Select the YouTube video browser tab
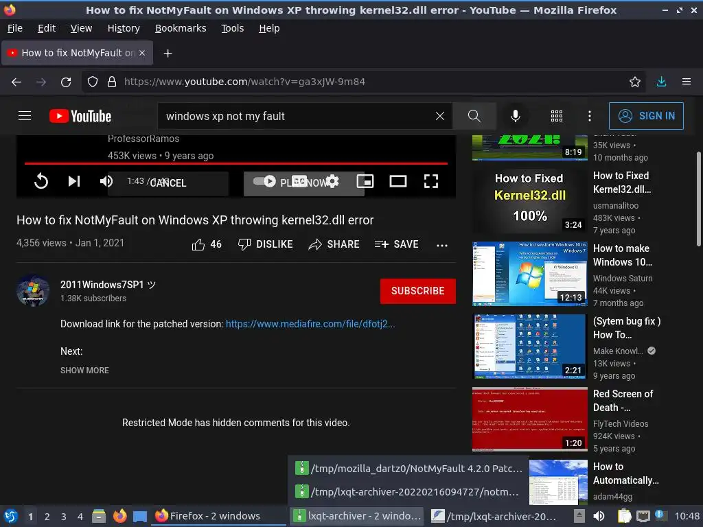The height and width of the screenshot is (527, 703). 78,53
